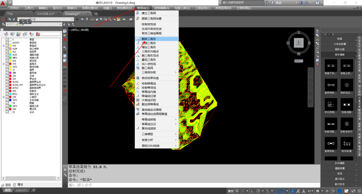Click the first icon in layer panel toolbar

click(x=6, y=34)
